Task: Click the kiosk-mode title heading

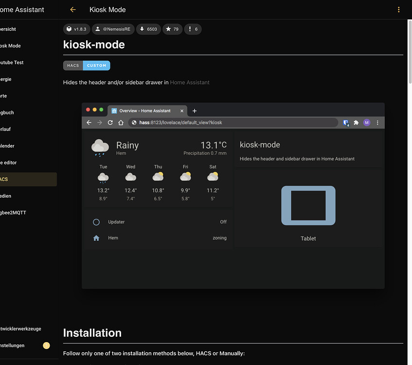Action: [x=94, y=45]
